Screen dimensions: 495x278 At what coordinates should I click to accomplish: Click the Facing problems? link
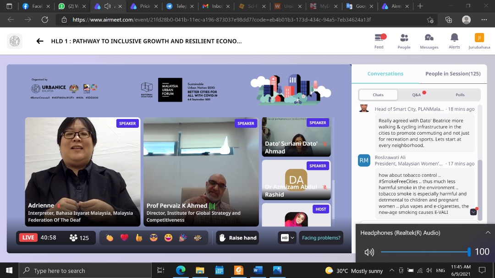(321, 238)
